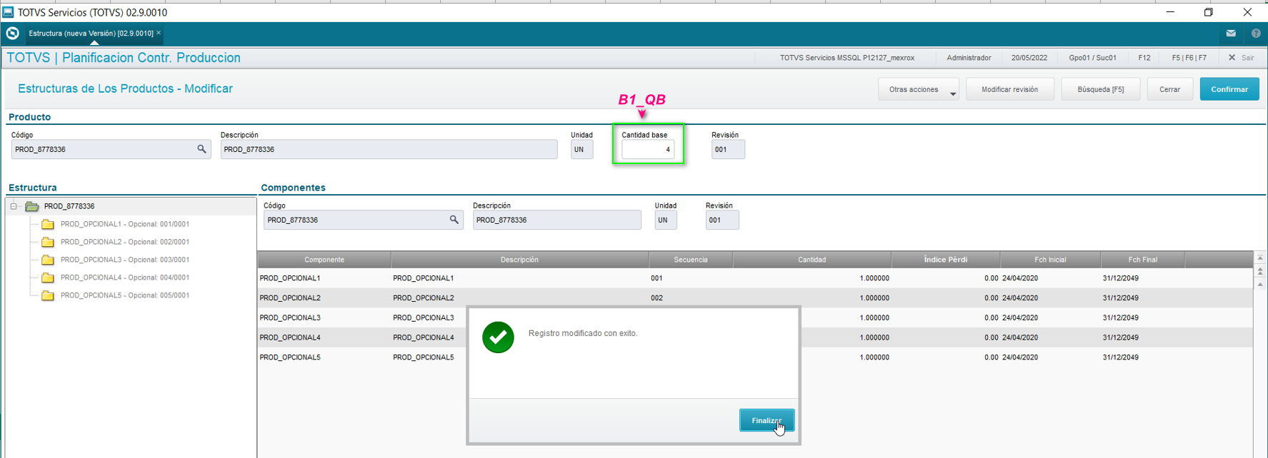Click the Modificar revisión button

(x=1009, y=89)
